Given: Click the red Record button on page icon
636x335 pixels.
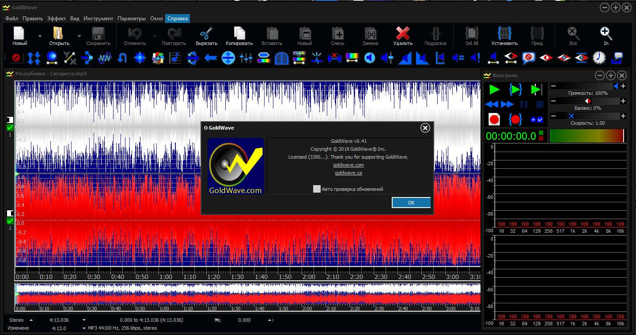Looking at the screenshot, I should click(494, 119).
